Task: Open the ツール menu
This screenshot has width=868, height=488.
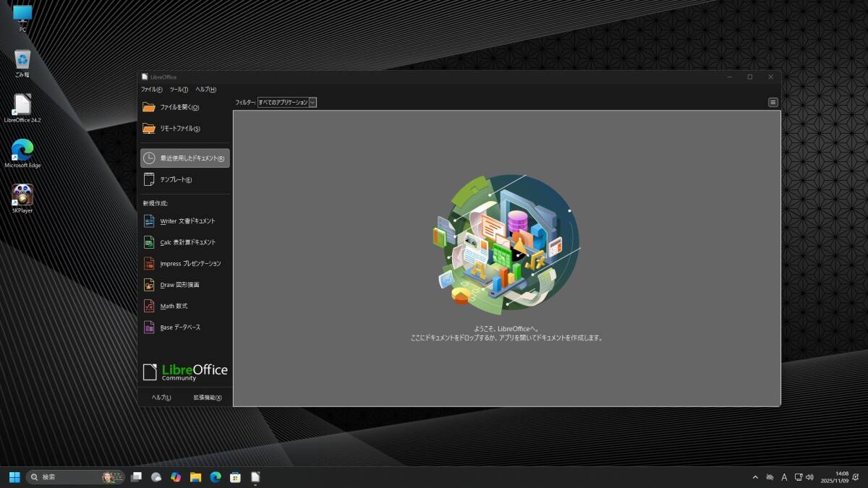Action: click(179, 90)
